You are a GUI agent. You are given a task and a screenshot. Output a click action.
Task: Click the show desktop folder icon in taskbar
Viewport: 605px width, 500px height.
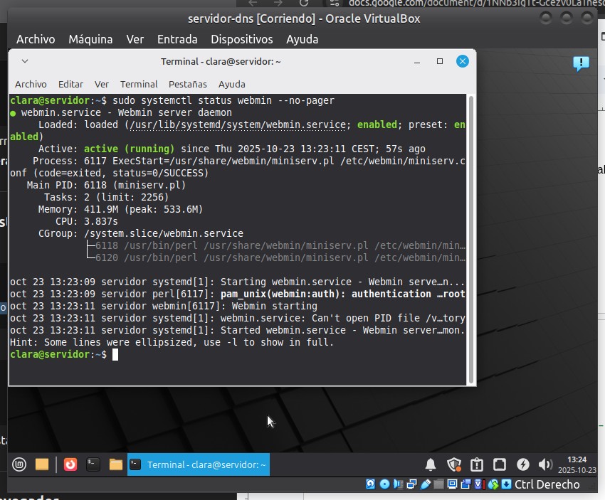(42, 464)
